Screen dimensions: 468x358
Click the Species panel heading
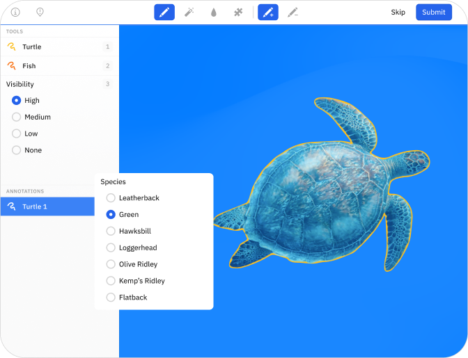click(113, 181)
